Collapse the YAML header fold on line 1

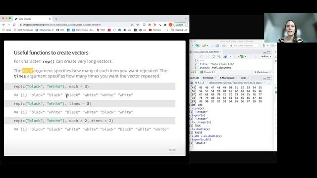pos(198,60)
